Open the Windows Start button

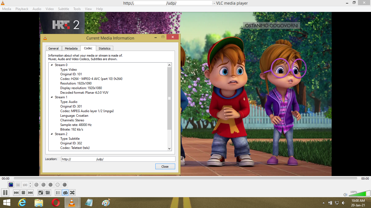(x=7, y=203)
